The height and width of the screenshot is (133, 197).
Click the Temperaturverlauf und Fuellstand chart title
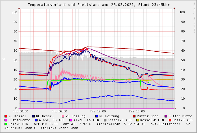click(x=99, y=5)
